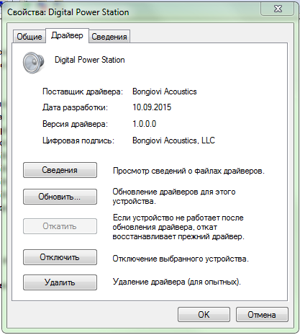Click the Обновить... driver button
The width and height of the screenshot is (300, 335).
(x=60, y=197)
